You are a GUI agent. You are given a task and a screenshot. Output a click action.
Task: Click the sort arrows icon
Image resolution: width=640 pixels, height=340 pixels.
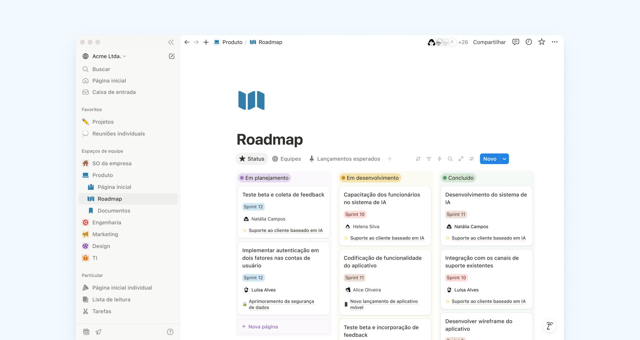[418, 159]
